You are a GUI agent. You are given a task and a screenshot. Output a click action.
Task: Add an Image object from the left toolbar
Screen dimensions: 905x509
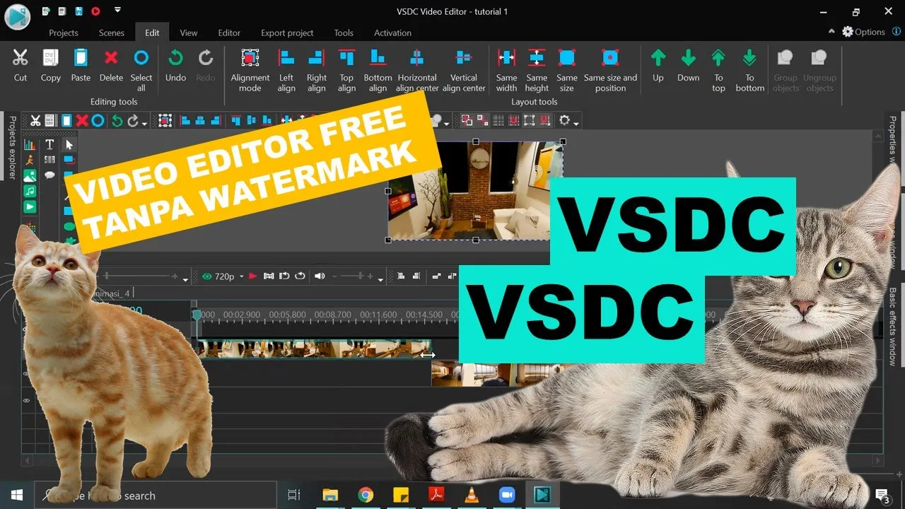pos(30,175)
